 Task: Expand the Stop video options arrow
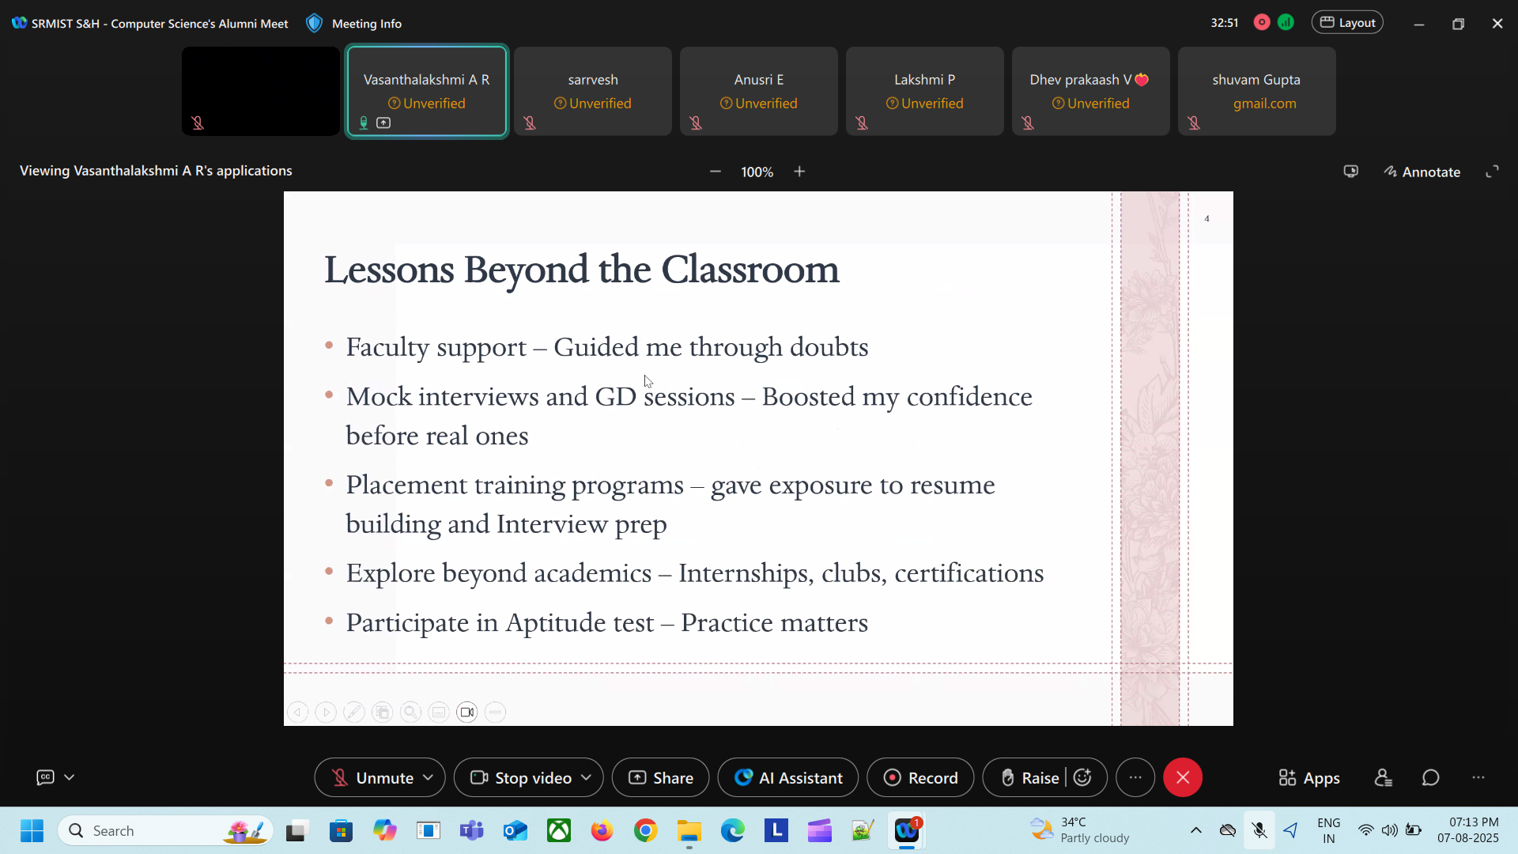pyautogui.click(x=586, y=778)
